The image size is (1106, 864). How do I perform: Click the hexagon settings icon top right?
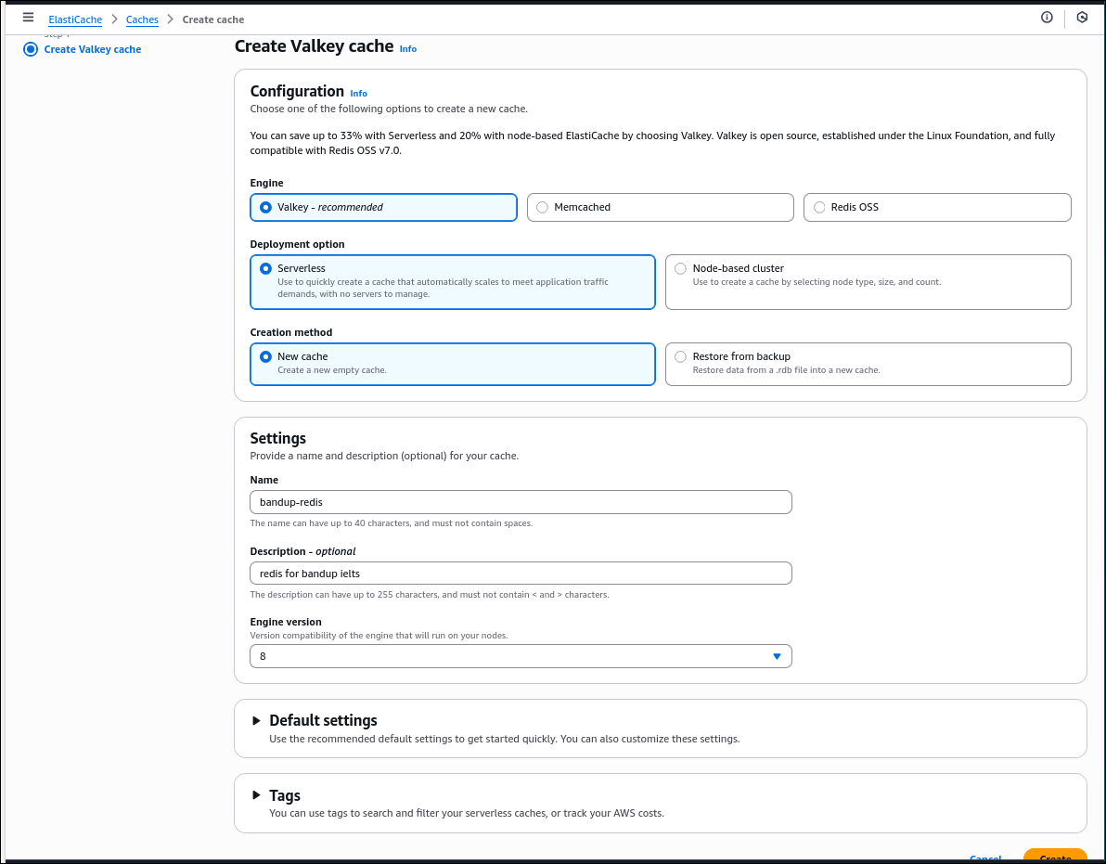tap(1082, 18)
